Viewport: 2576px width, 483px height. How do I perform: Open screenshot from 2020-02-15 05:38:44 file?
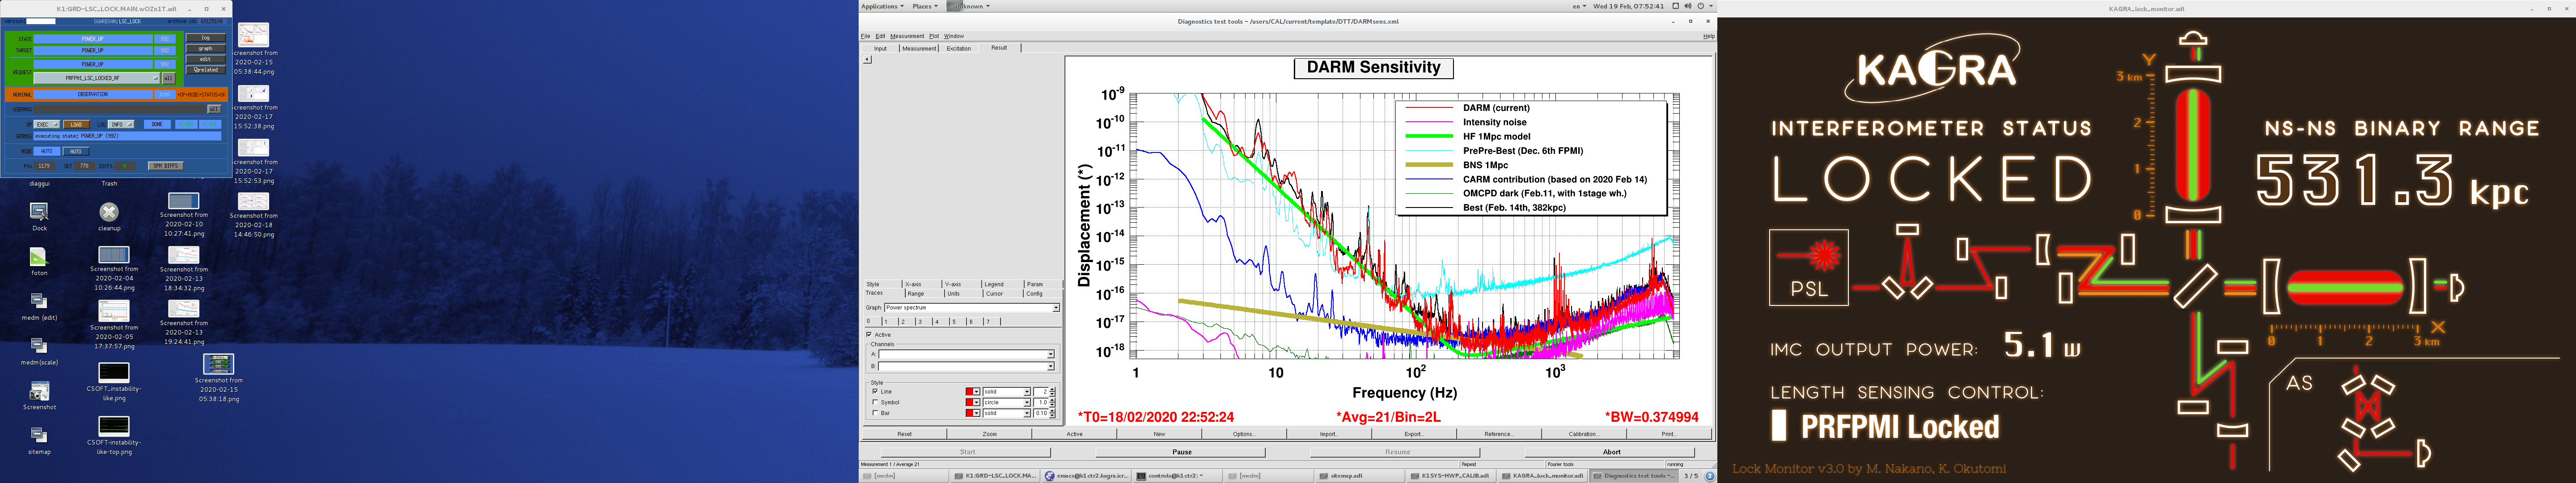coord(254,36)
